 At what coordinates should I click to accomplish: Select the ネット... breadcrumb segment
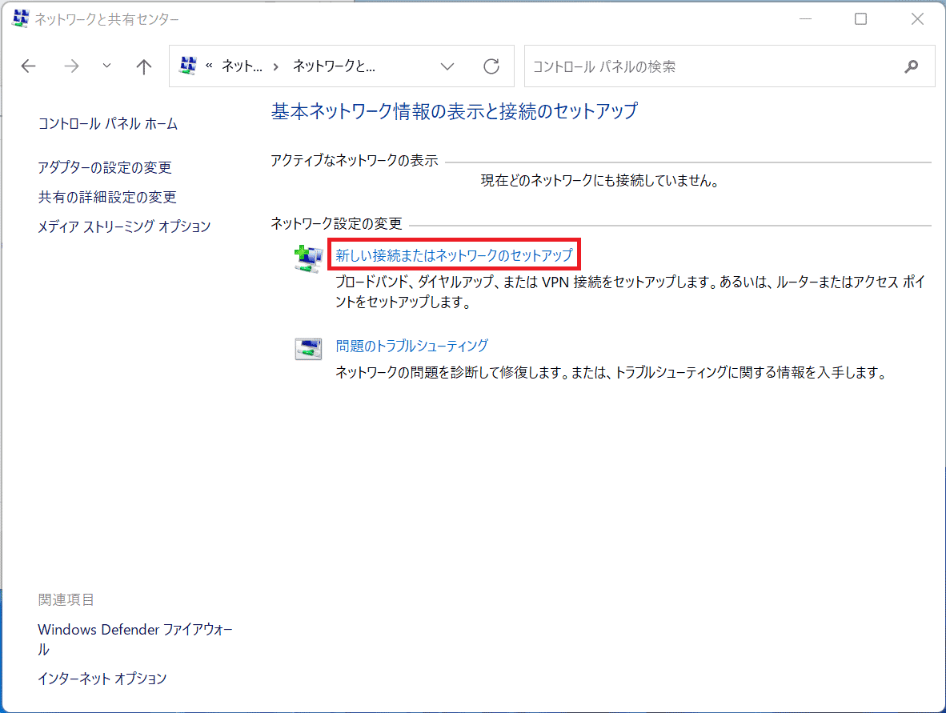242,66
